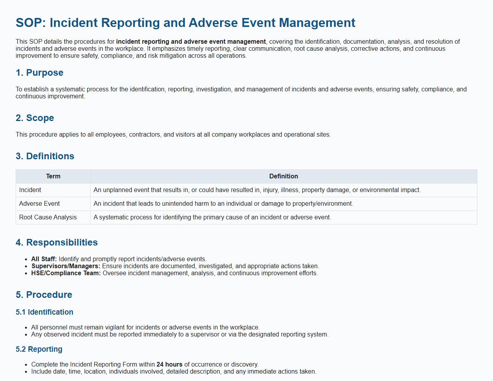Click bold 'incident reporting and adverse event management' intro text

click(191, 42)
